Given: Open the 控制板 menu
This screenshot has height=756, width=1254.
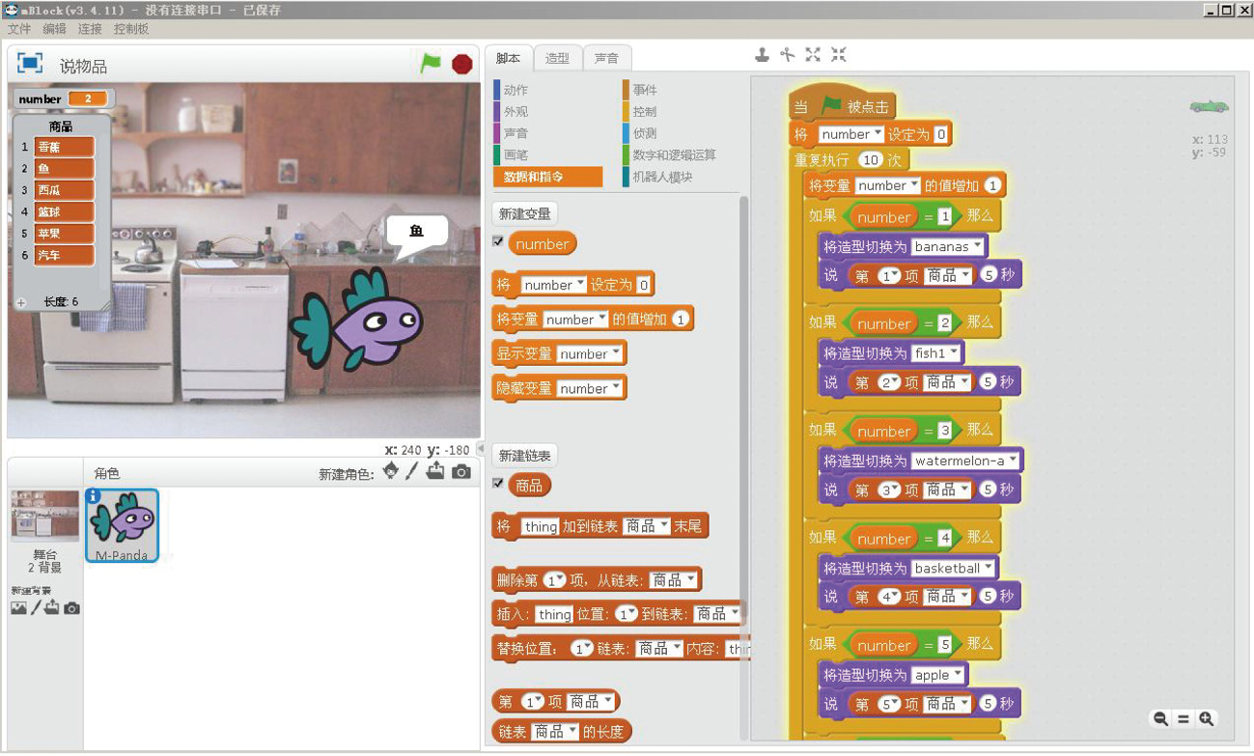Looking at the screenshot, I should click(131, 29).
